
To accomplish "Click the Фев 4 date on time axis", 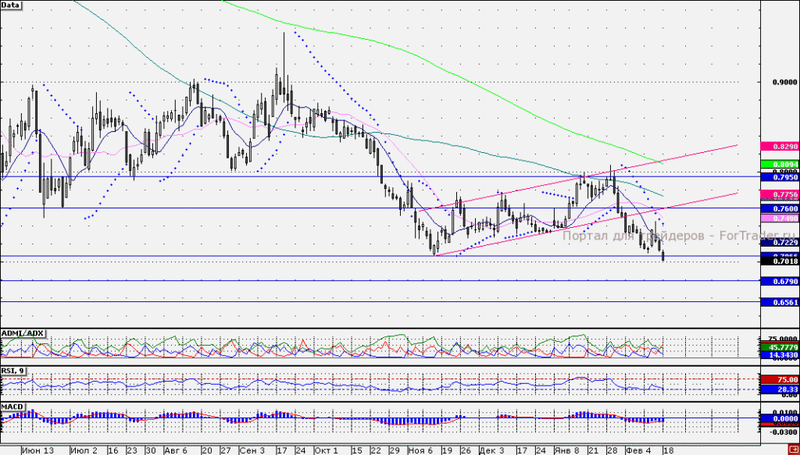I will [638, 450].
